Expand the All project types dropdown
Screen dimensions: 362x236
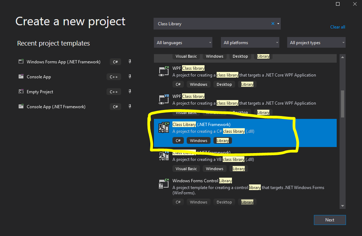tap(316, 43)
